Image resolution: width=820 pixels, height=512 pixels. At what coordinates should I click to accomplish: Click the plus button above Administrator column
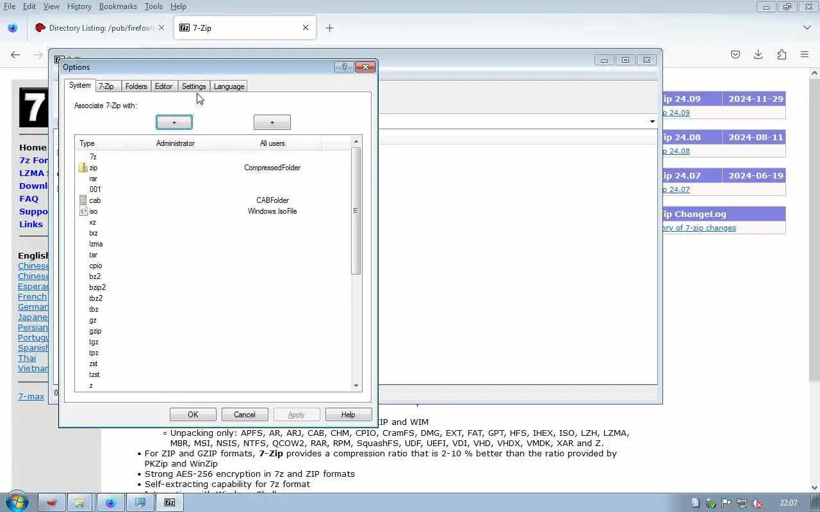tap(174, 122)
